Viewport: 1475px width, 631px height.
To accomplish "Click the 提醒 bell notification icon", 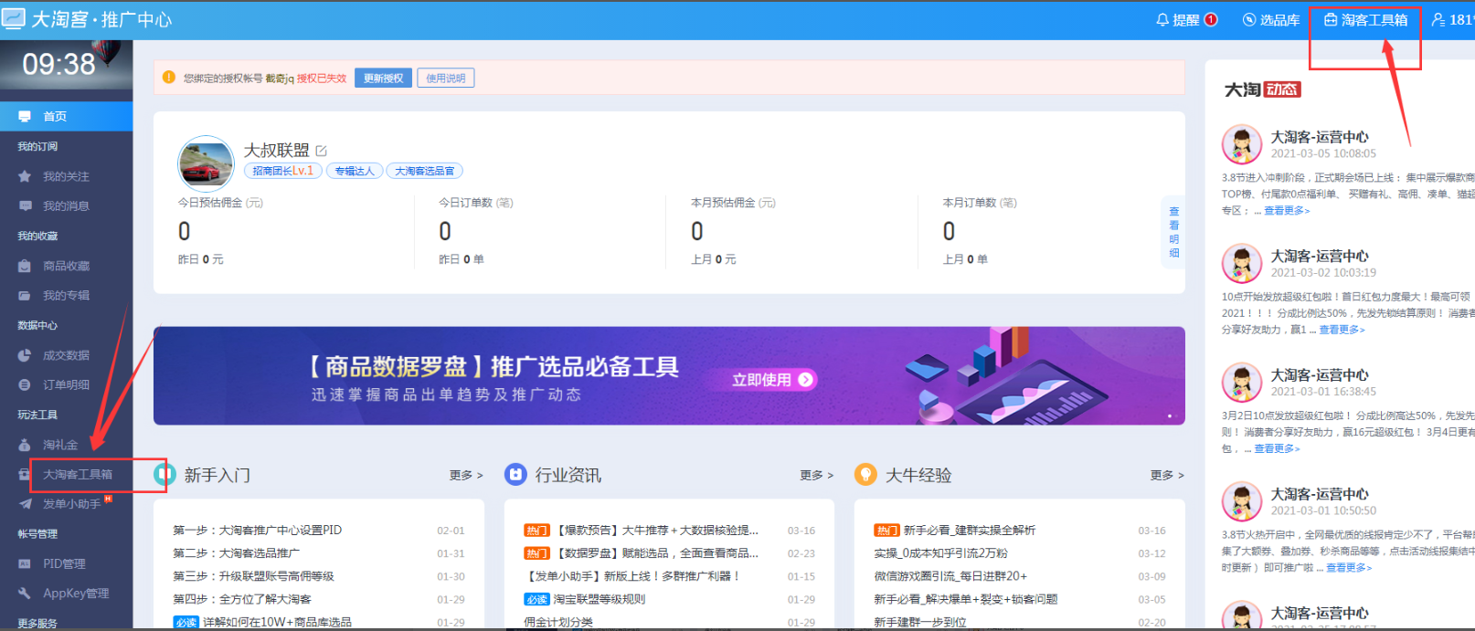I will 1162,20.
